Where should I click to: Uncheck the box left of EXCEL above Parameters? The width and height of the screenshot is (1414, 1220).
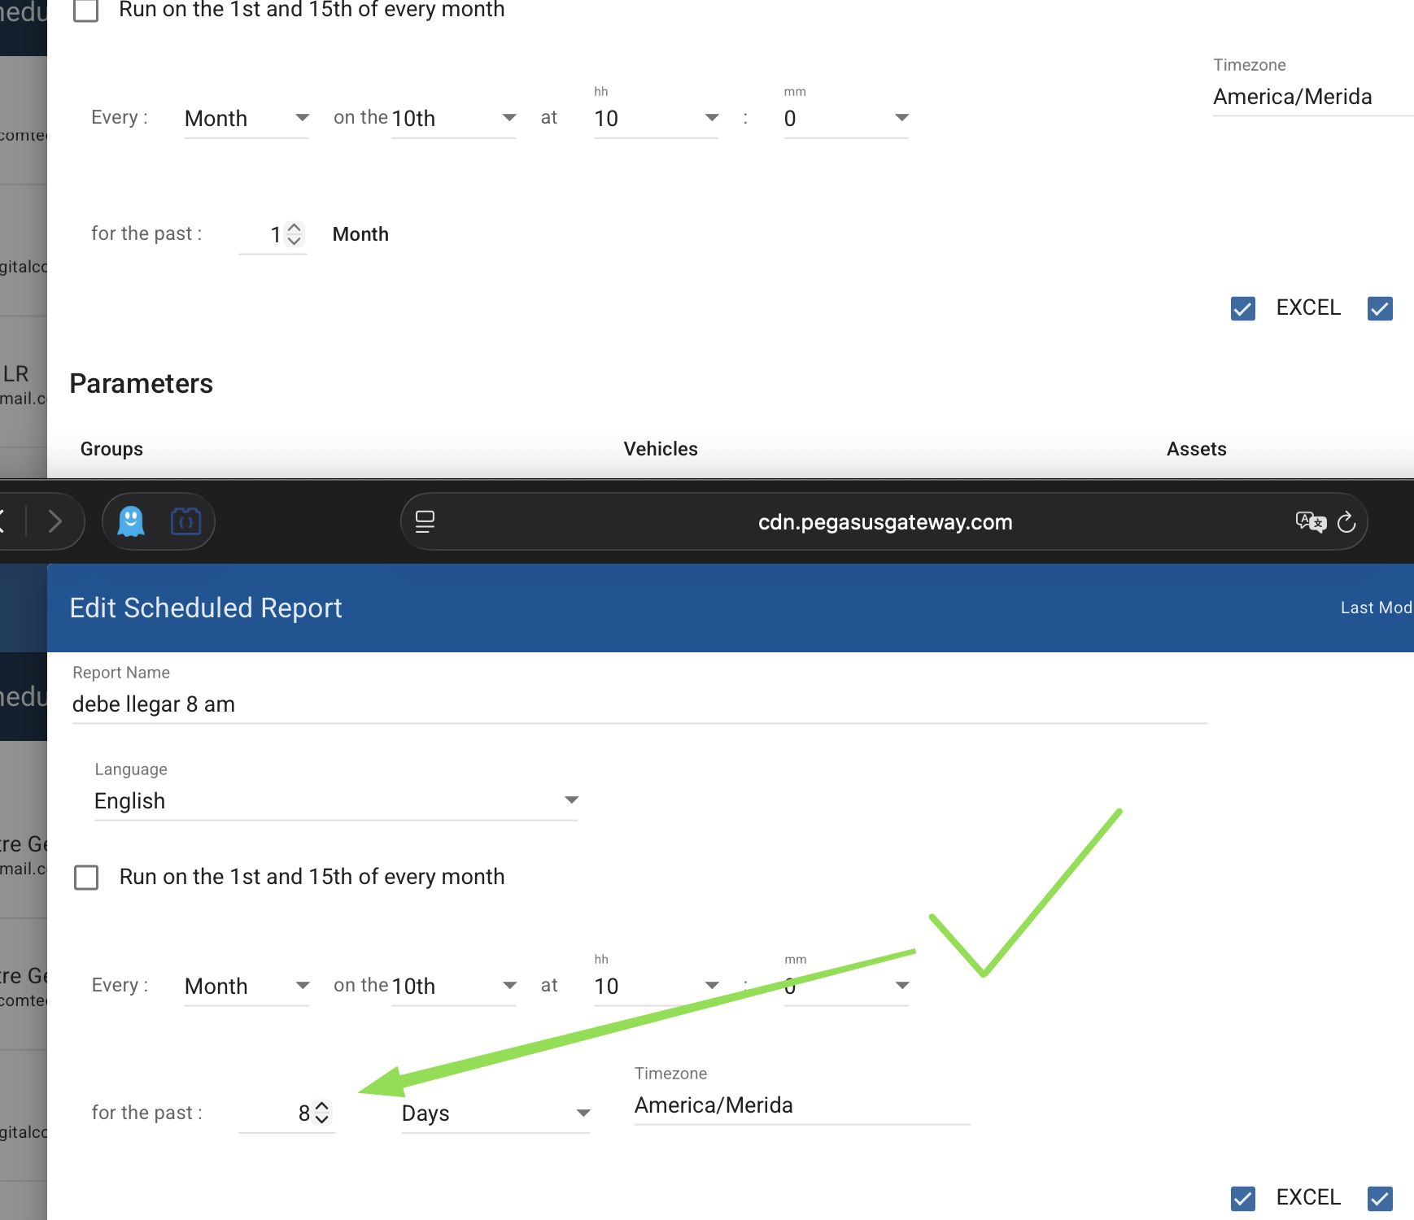pyautogui.click(x=1242, y=308)
